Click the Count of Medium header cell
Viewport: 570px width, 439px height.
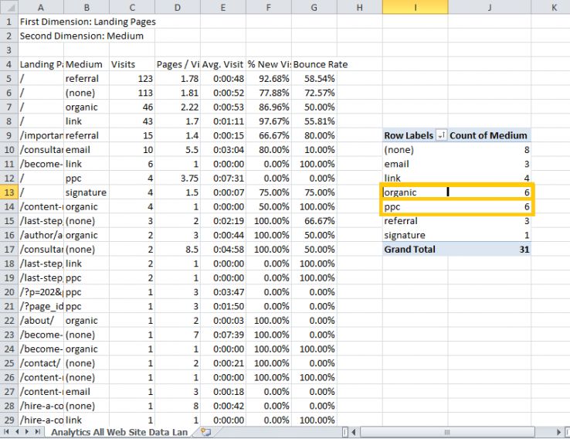(x=489, y=135)
